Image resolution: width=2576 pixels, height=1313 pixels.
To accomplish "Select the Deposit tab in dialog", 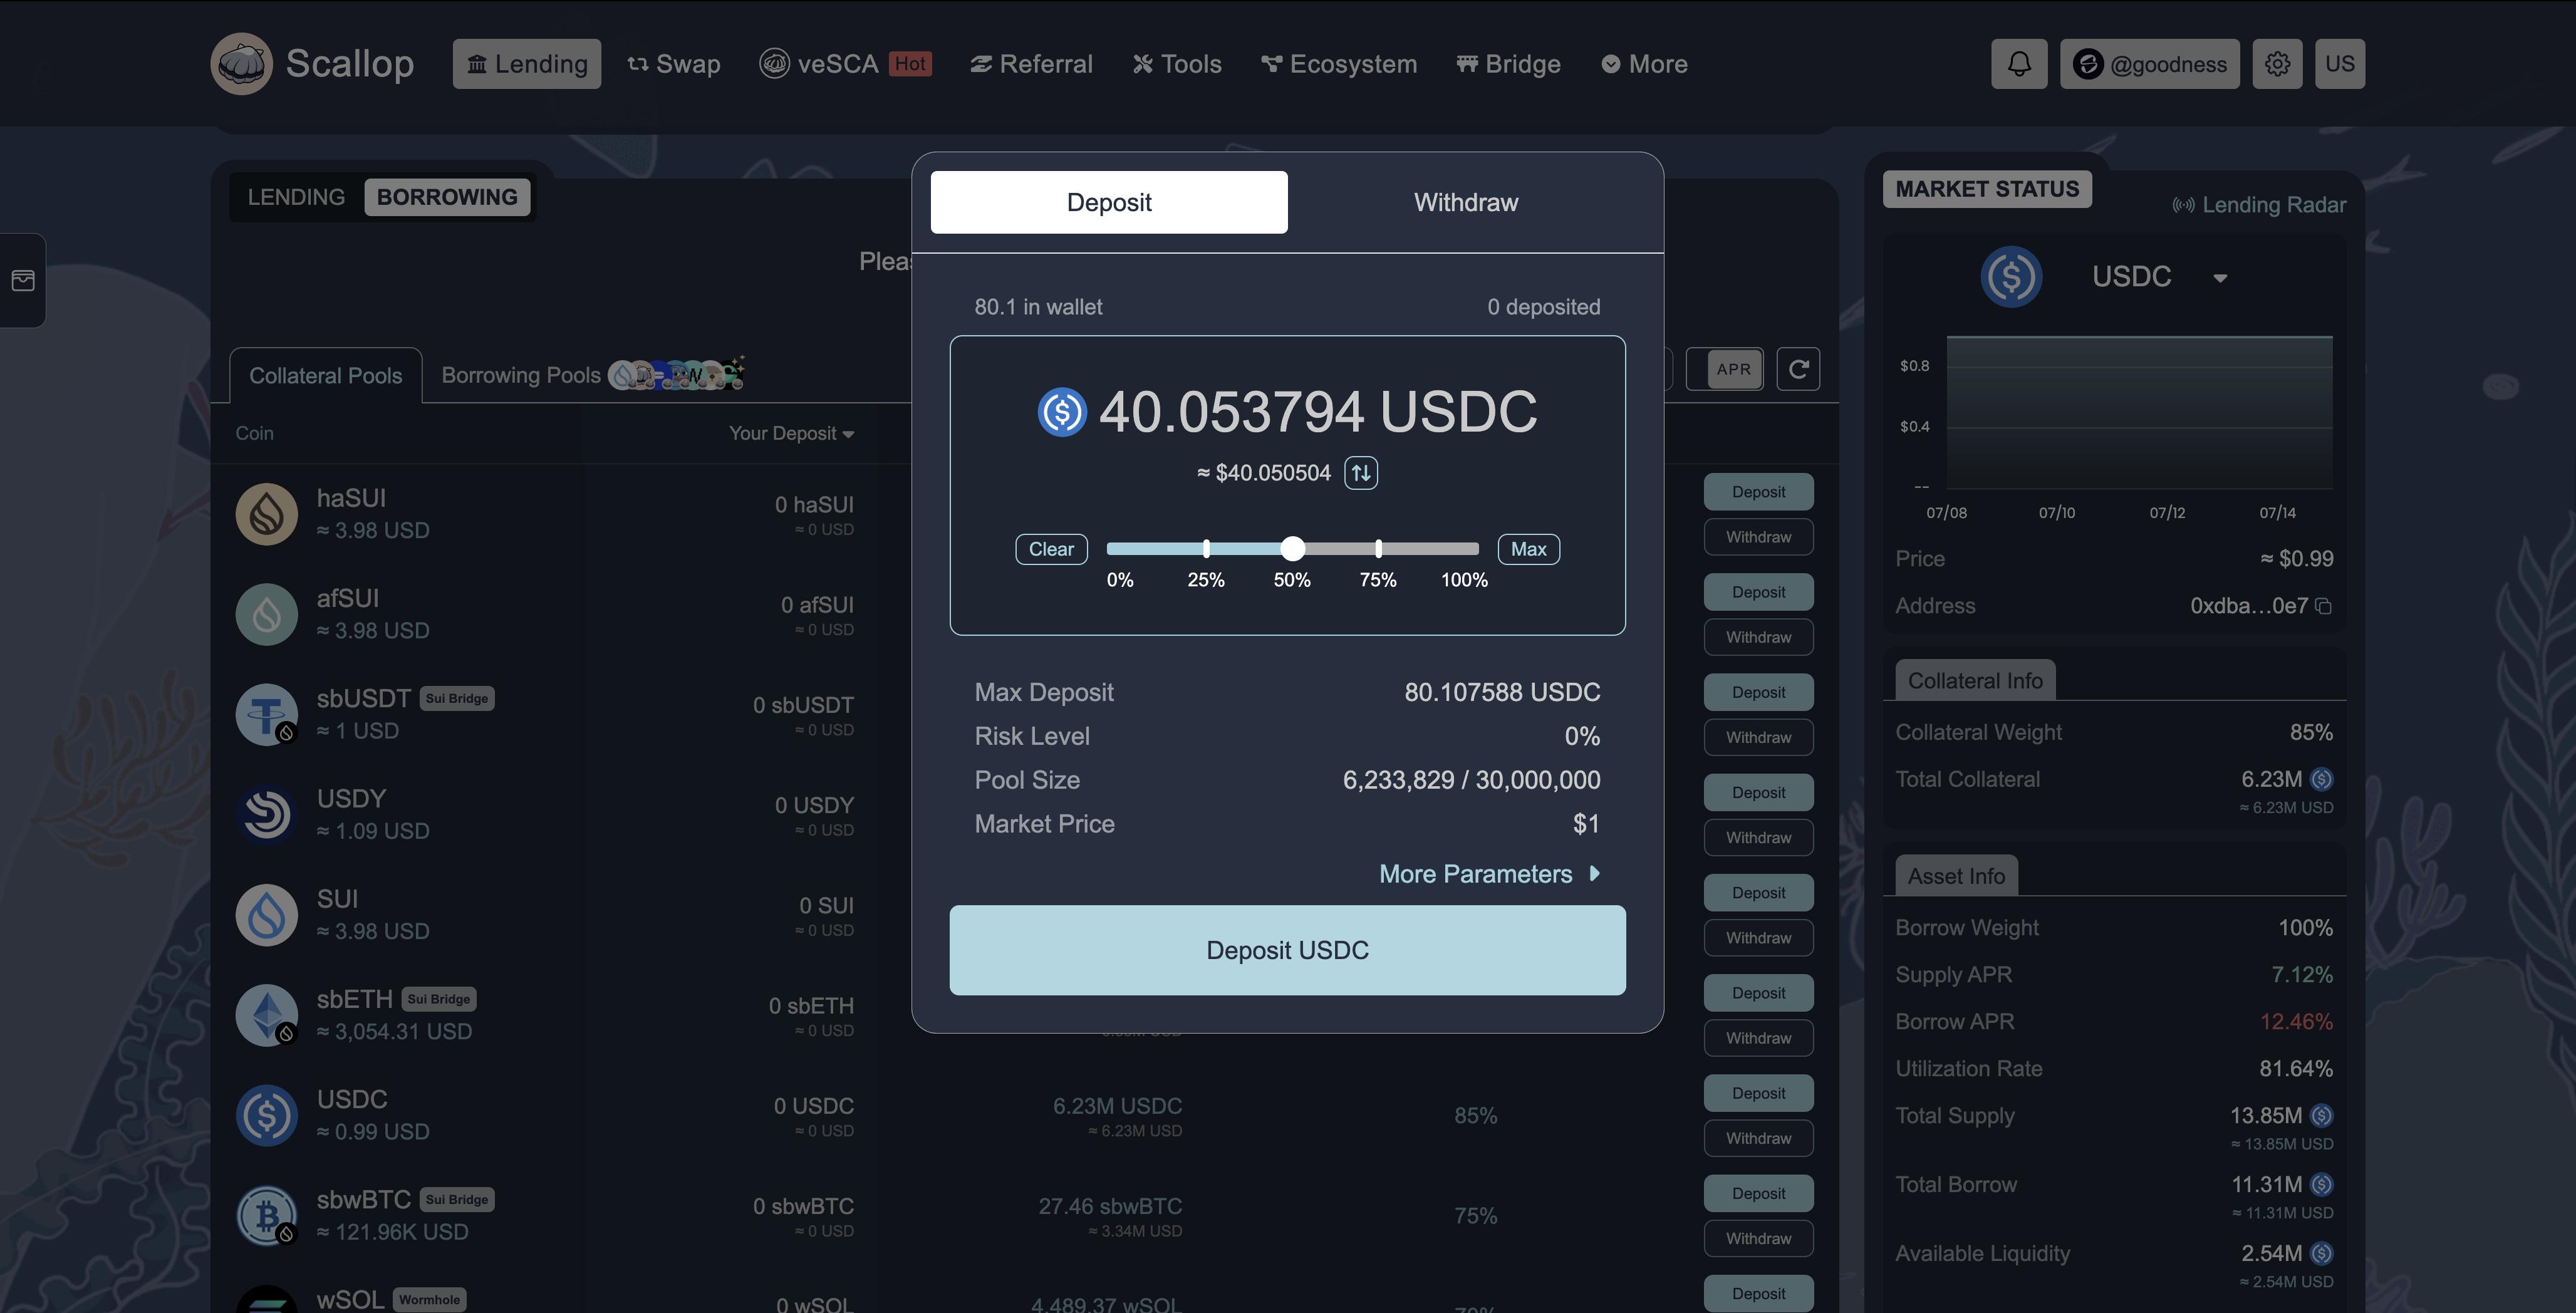I will 1109,202.
